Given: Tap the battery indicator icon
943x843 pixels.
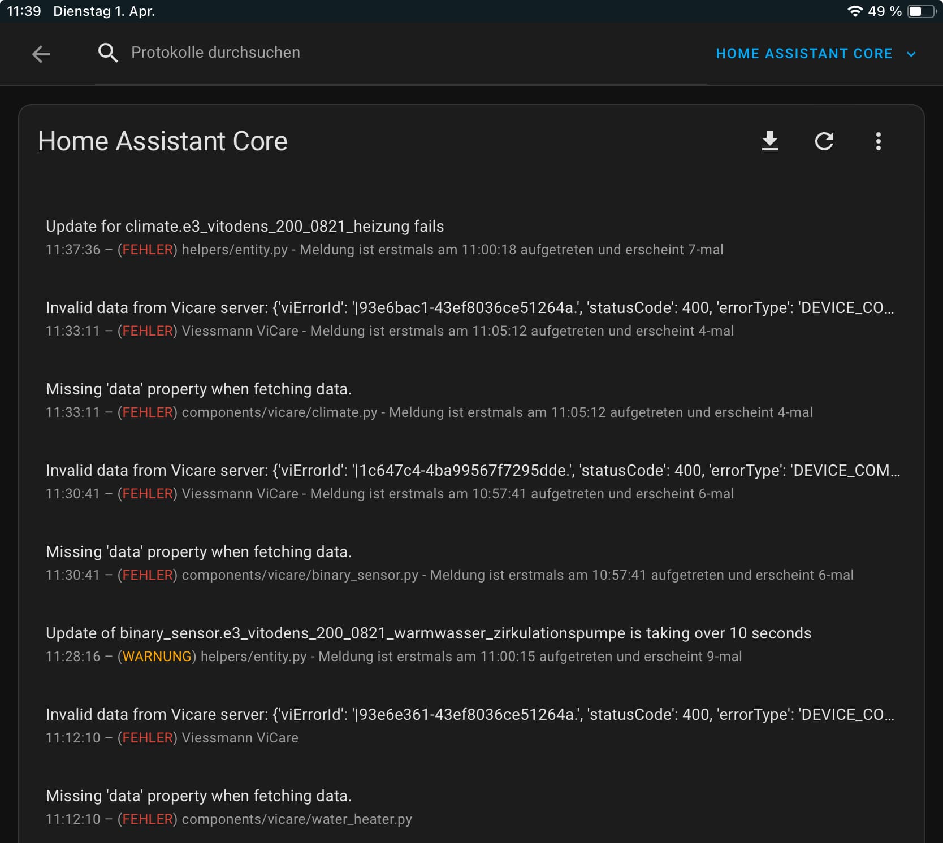Looking at the screenshot, I should (x=922, y=11).
